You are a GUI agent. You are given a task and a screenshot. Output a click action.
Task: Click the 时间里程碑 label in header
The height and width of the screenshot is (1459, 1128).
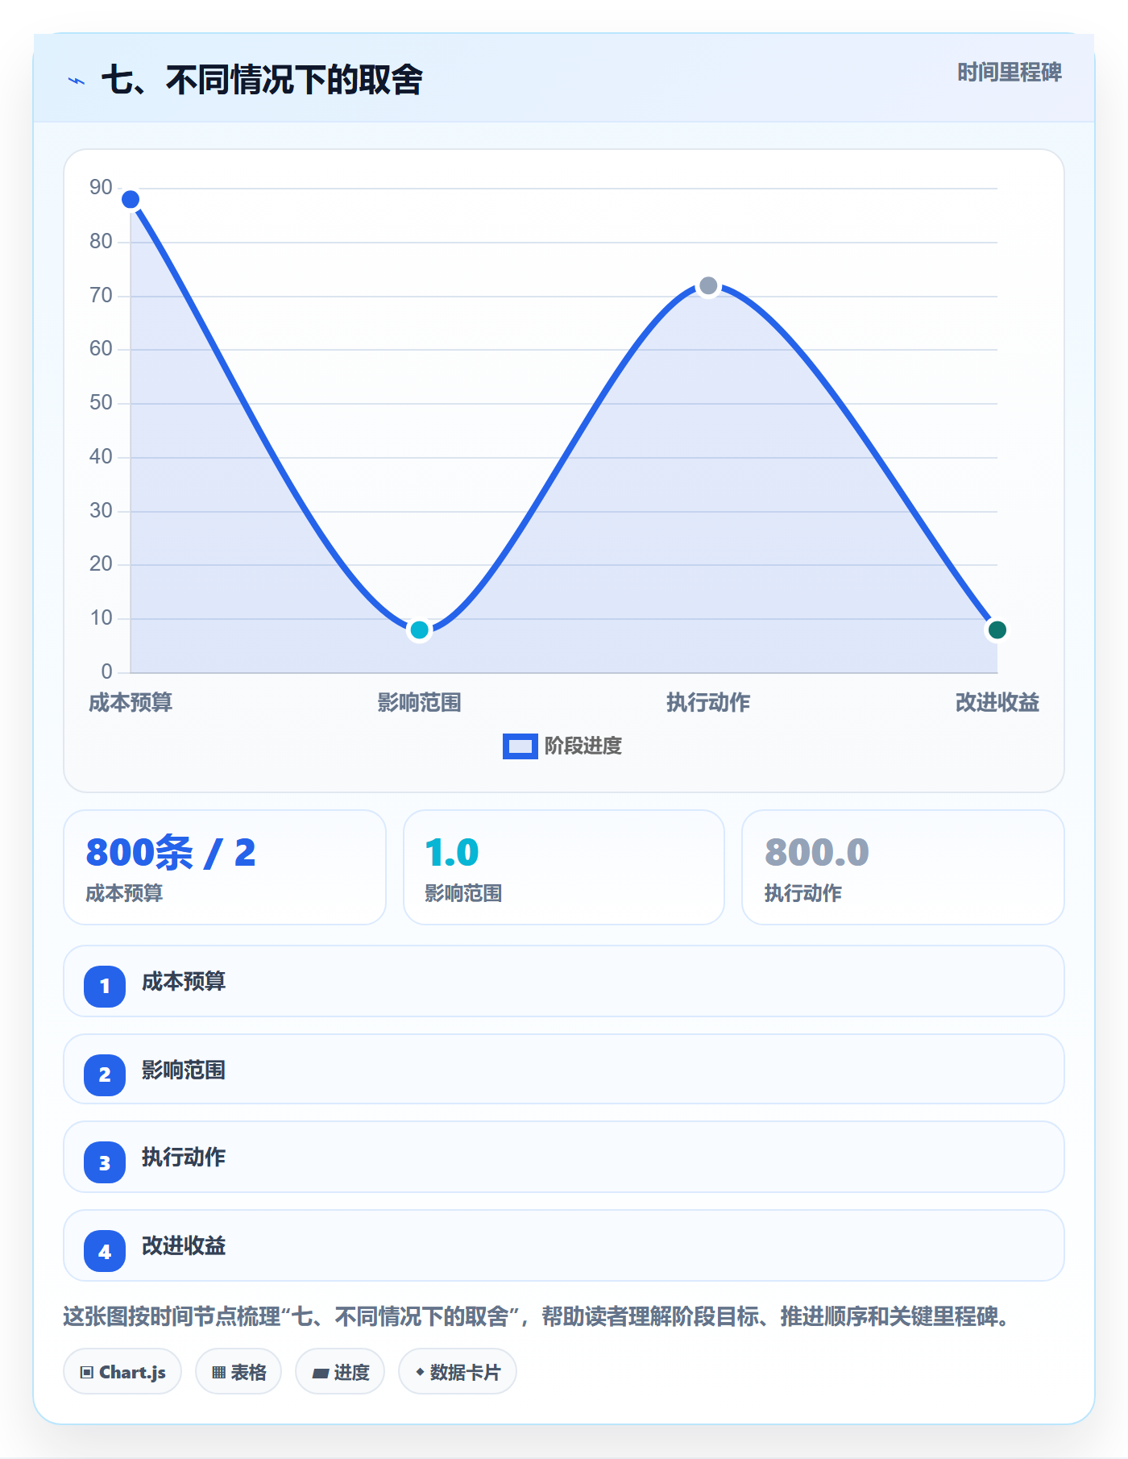coord(1009,73)
